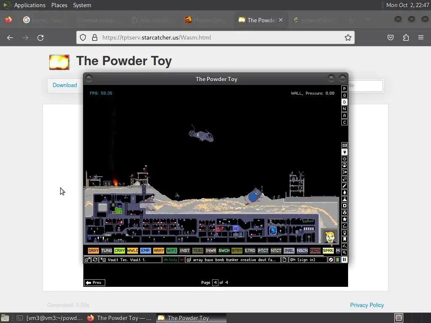Viewport: 431px width, 323px height.
Task: Open the Sensors category gauge icon
Action: click(x=344, y=165)
